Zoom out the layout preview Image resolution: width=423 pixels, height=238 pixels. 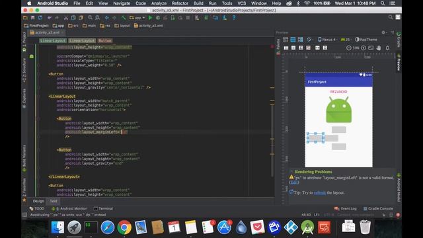click(x=348, y=48)
